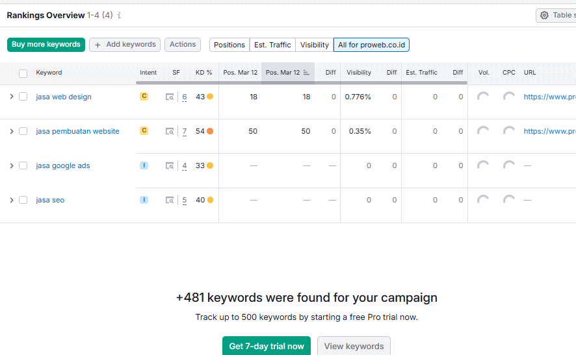576x355 pixels.
Task: Select the jasa google ads checkbox
Action: pyautogui.click(x=23, y=165)
